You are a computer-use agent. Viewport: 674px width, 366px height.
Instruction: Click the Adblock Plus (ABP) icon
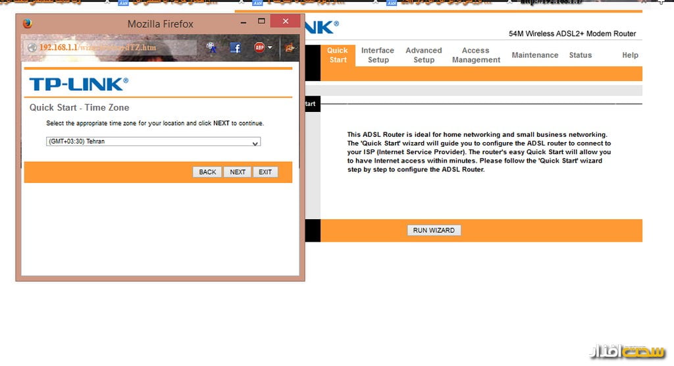click(259, 47)
